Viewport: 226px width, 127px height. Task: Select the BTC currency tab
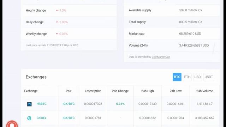coord(177,77)
